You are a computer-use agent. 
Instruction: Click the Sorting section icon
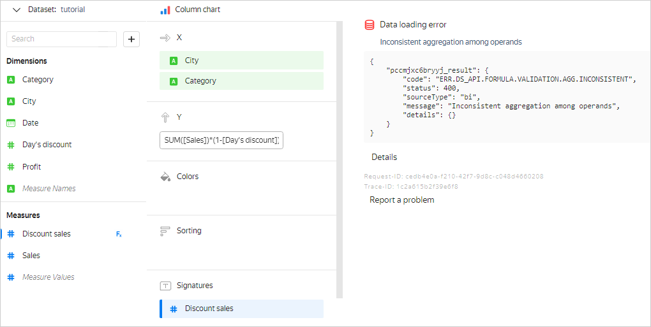tap(165, 231)
